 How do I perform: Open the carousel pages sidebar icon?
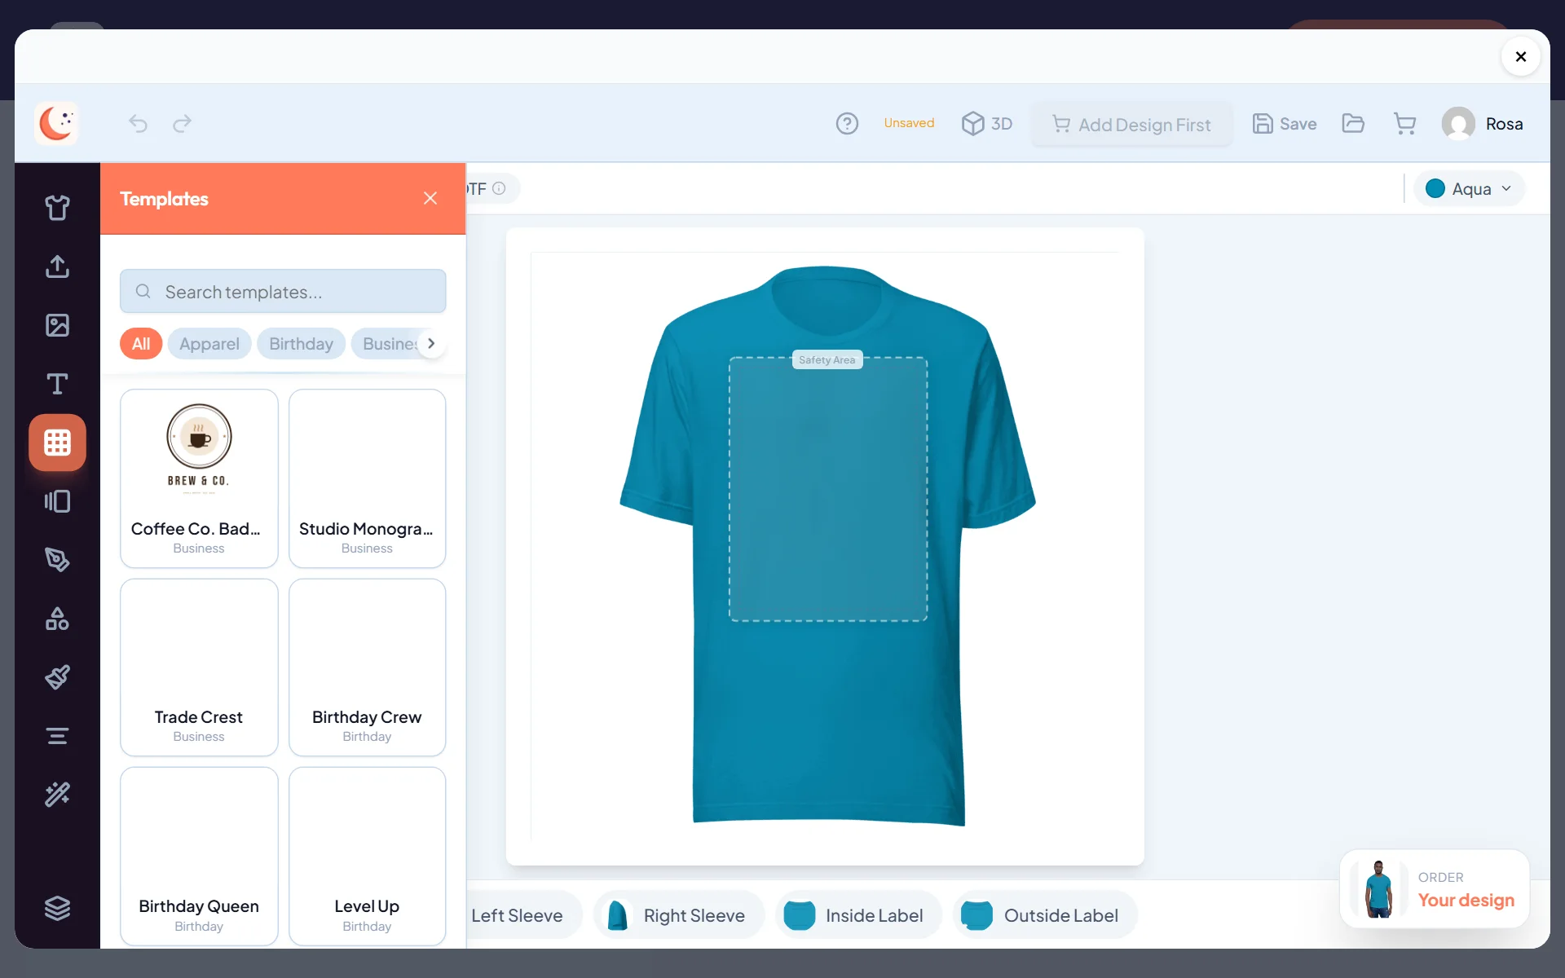pos(57,501)
